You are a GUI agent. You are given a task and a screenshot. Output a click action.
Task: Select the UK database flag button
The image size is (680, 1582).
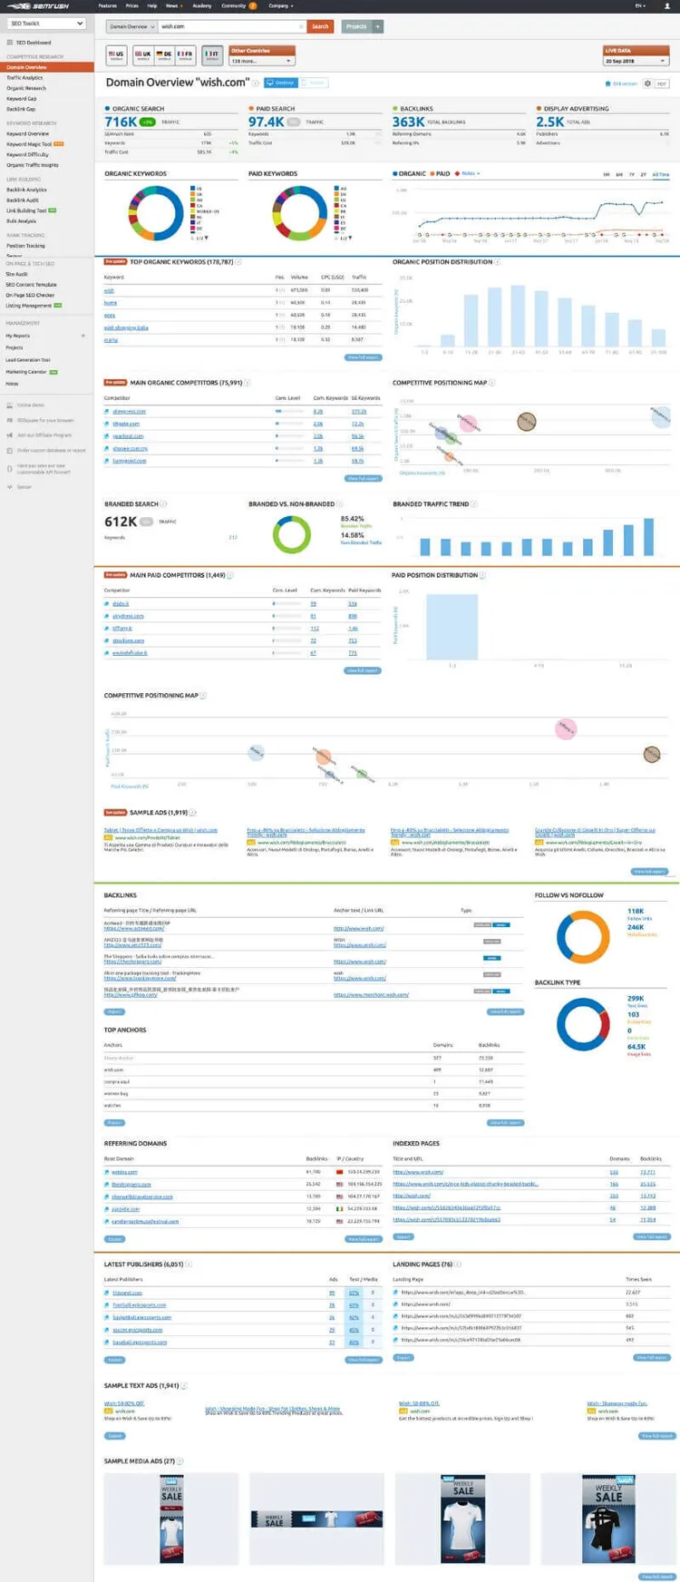tap(143, 55)
